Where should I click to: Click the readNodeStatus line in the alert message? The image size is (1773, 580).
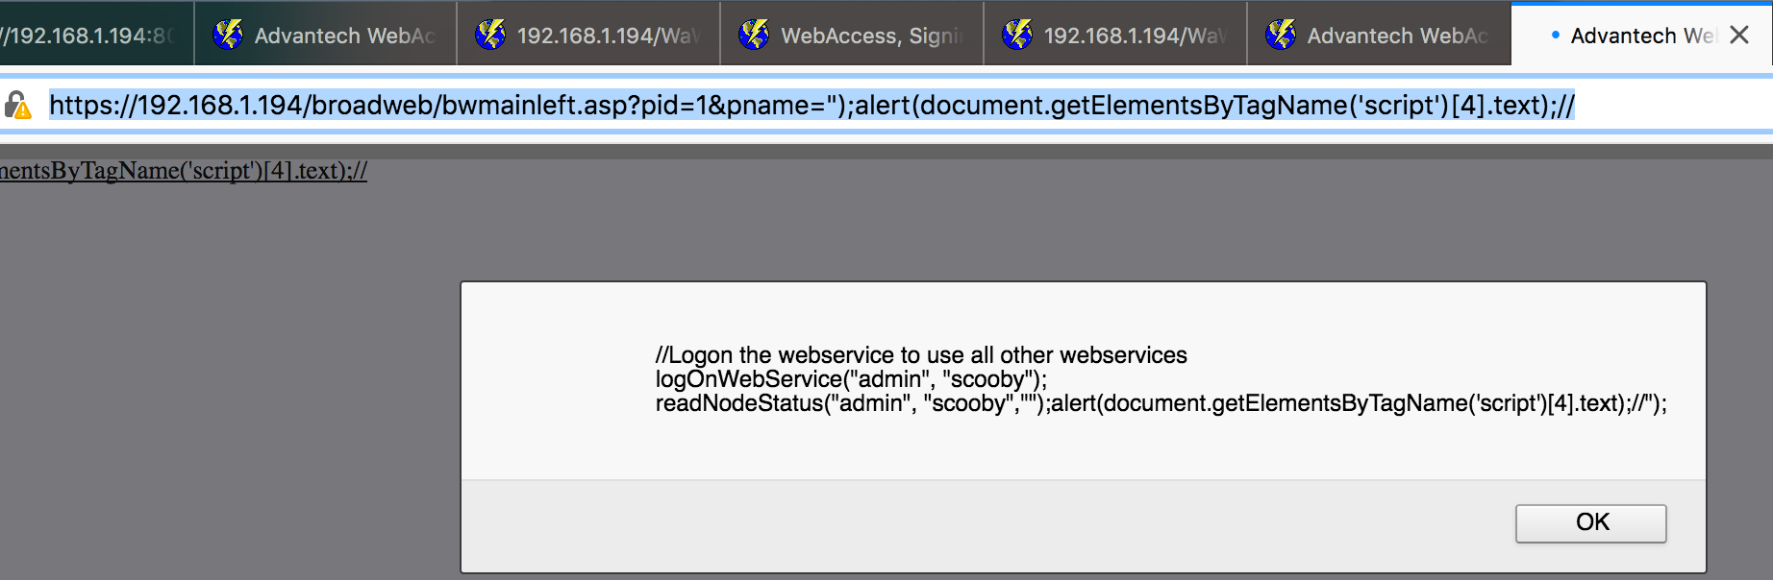click(x=1160, y=403)
